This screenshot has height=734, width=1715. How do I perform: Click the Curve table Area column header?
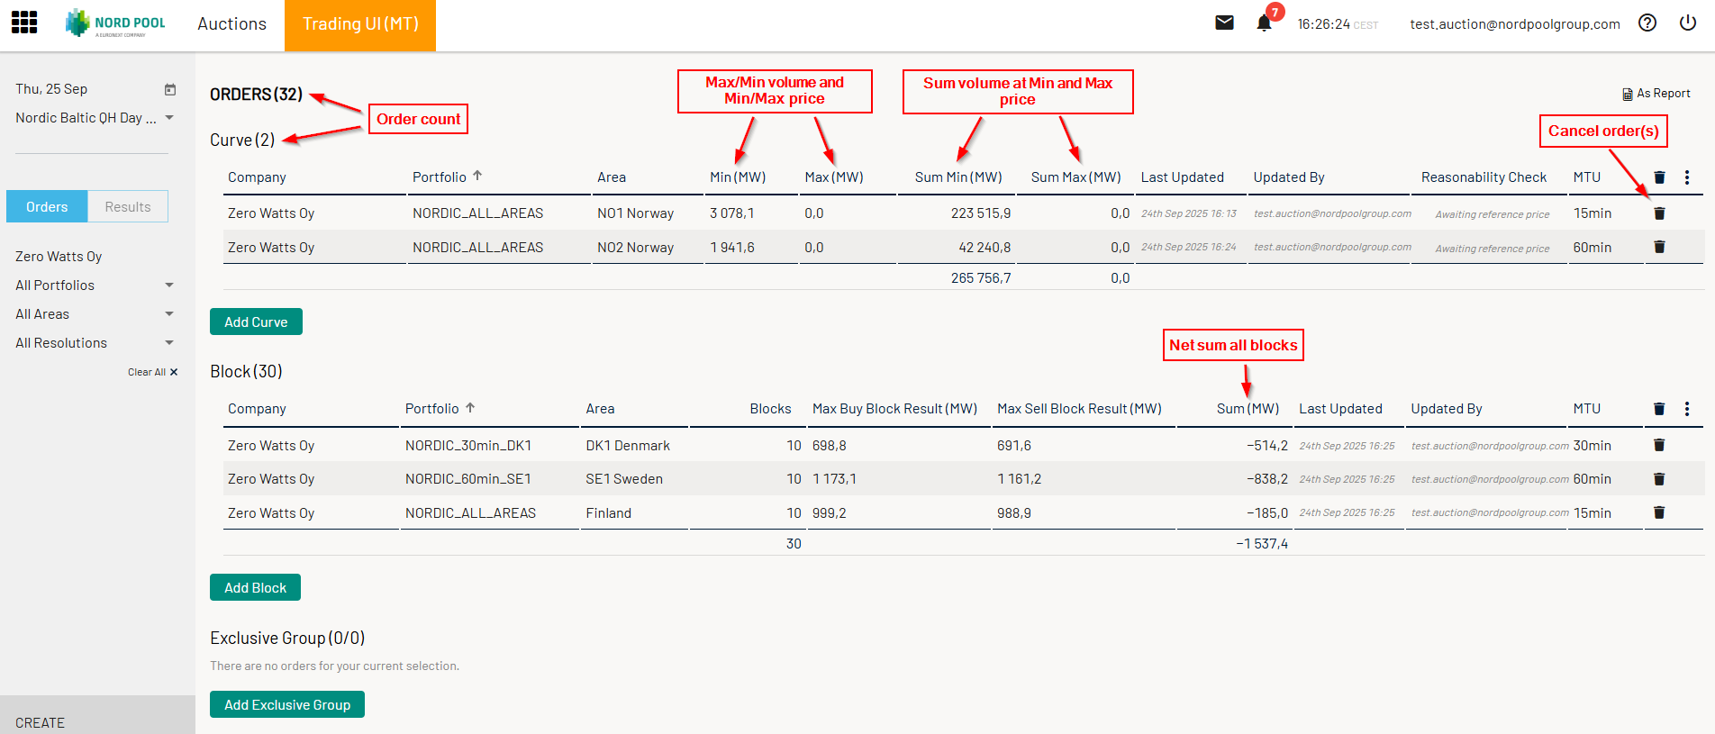[x=612, y=177]
